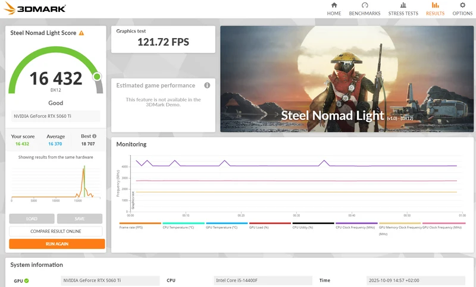Open the Benchmarks tab
Viewport: 476px width, 287px height.
365,9
